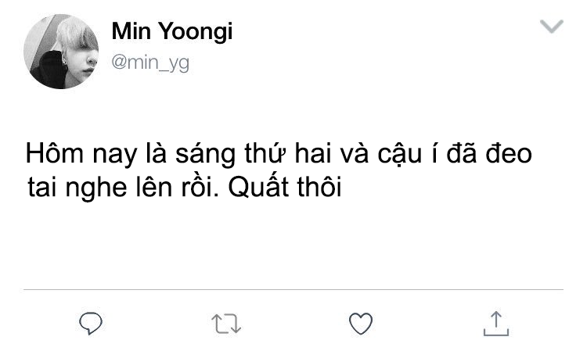Start a reply to @min_yg

91,324
